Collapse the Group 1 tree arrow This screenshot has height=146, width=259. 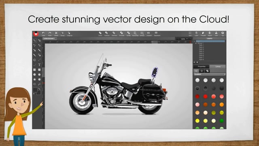pos(196,43)
